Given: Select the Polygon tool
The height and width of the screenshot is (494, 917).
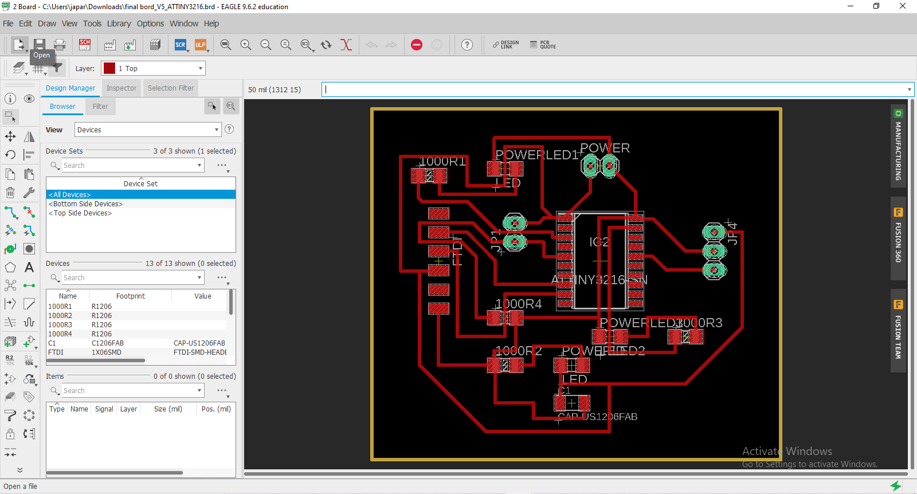Looking at the screenshot, I should [10, 267].
